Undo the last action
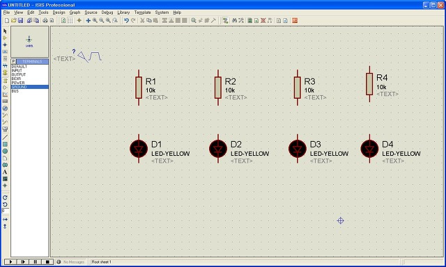This screenshot has height=267, width=446. 126,20
